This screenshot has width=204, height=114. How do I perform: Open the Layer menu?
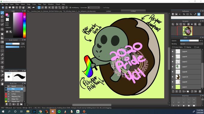point(12,4)
